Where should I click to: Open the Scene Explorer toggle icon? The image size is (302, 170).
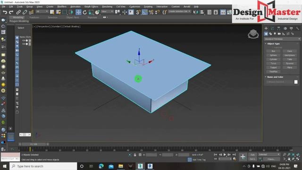point(210,12)
